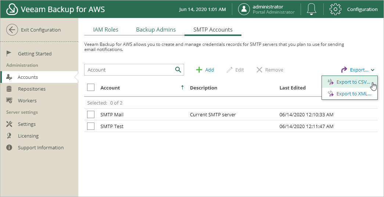Choose Export to XML menu item
Image resolution: width=384 pixels, height=197 pixels.
point(350,94)
